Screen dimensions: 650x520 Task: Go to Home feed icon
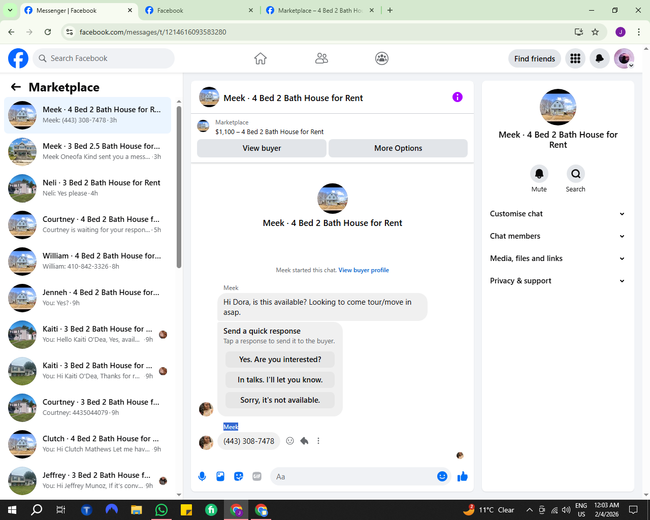[261, 58]
